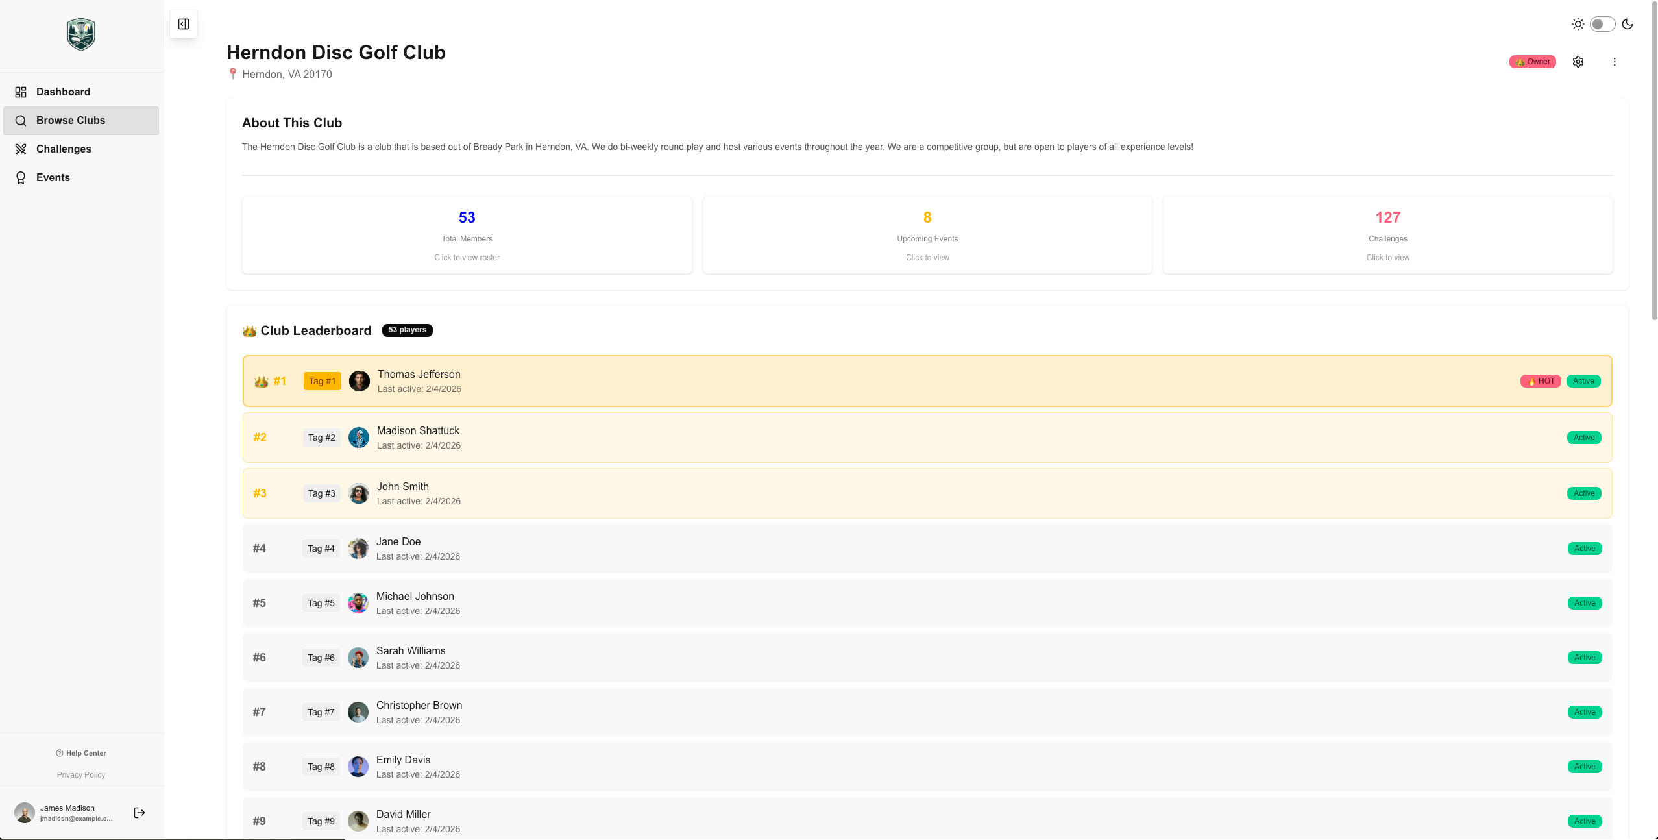Image resolution: width=1658 pixels, height=840 pixels.
Task: Open club settings via the gear icon
Action: (1578, 62)
